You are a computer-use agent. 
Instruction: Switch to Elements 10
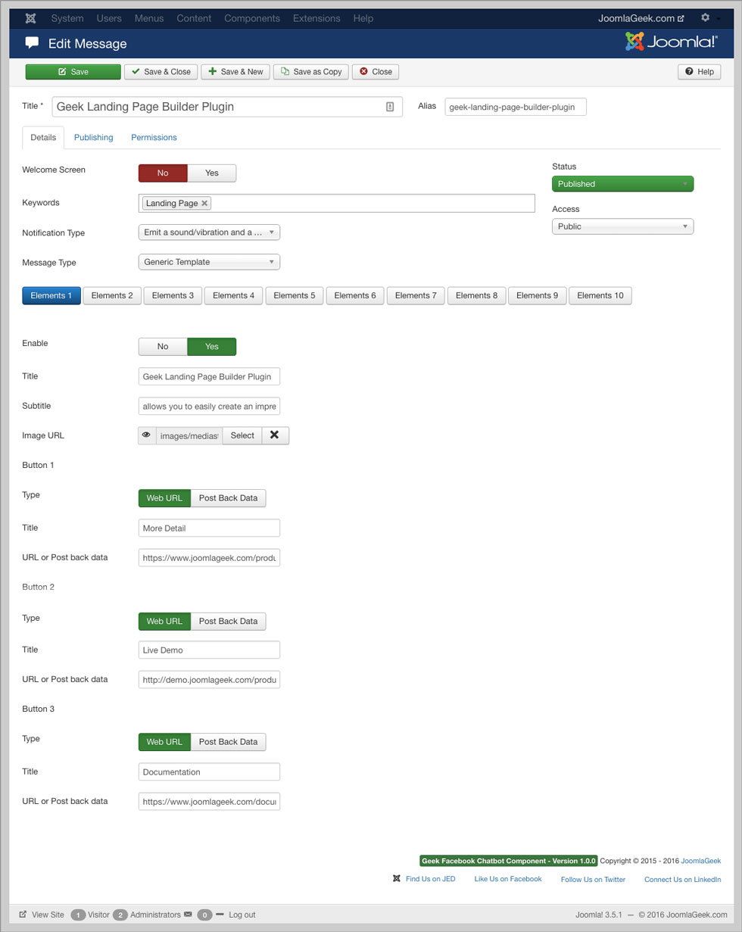pos(600,295)
